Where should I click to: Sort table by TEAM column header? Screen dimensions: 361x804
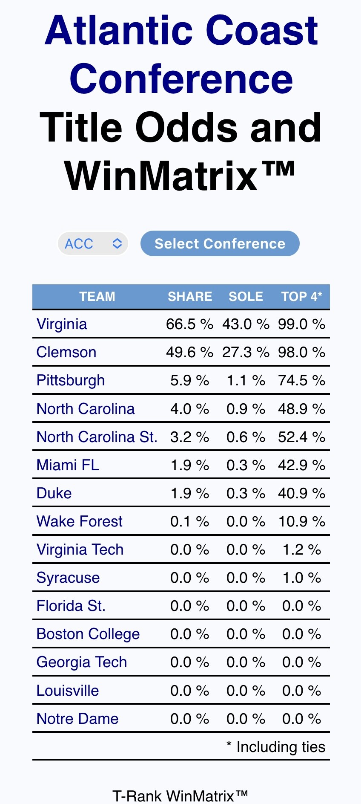click(97, 297)
